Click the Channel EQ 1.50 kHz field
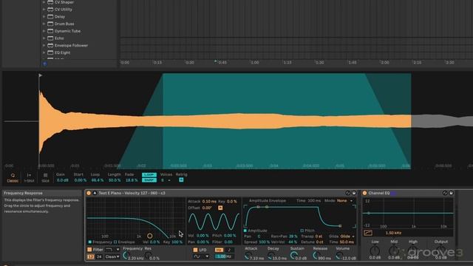The image size is (473, 266). point(393,233)
